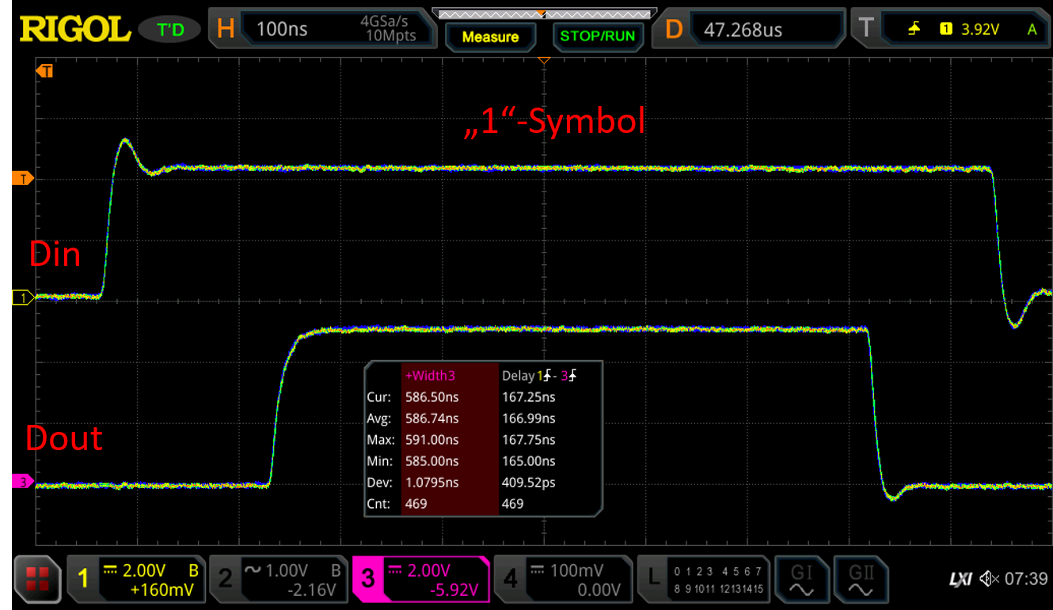The width and height of the screenshot is (1053, 610).
Task: Open the red grid function menu icon
Action: point(36,579)
